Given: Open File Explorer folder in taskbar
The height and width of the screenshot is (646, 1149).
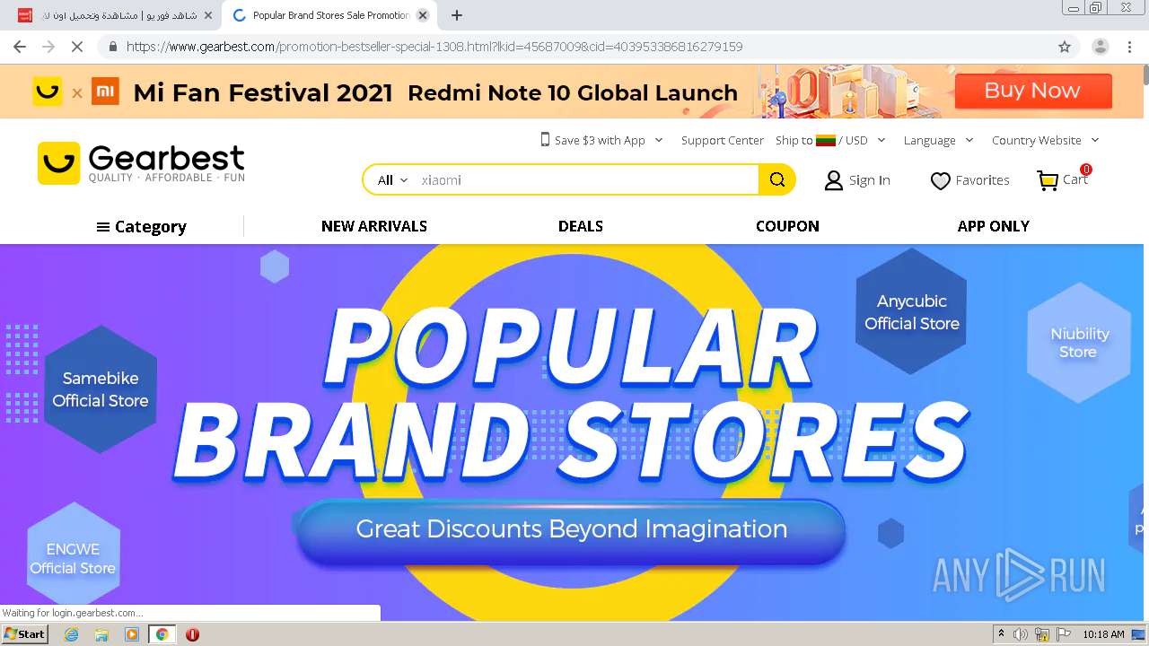Looking at the screenshot, I should coord(101,634).
